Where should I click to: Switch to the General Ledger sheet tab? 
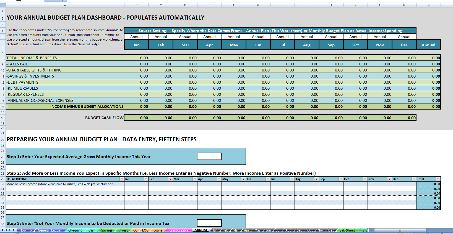(x=50, y=230)
